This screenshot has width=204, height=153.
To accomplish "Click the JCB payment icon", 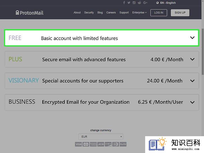I will pyautogui.click(x=101, y=144).
